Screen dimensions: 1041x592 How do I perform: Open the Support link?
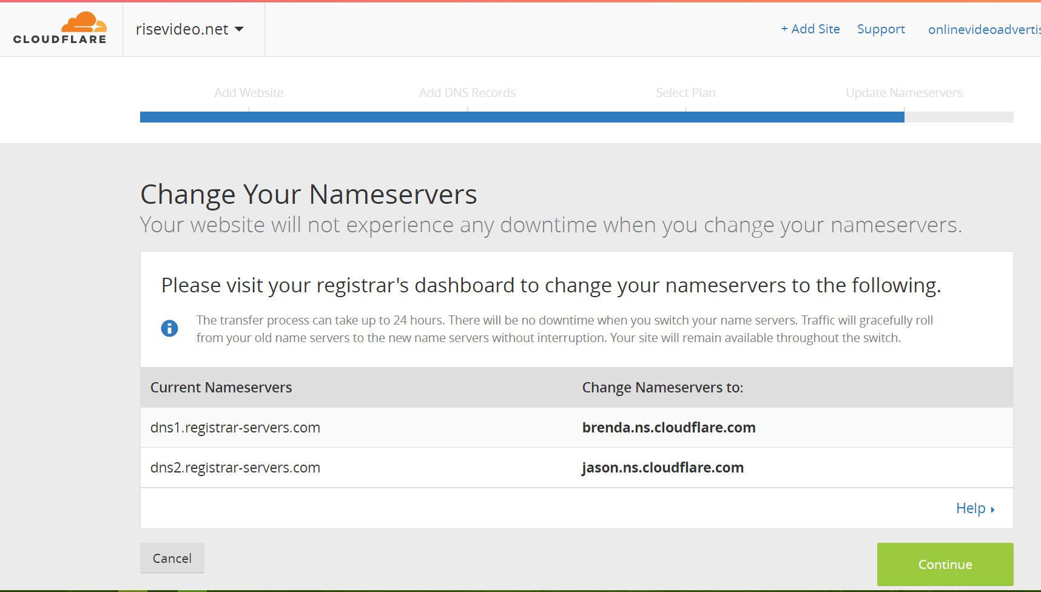tap(881, 29)
